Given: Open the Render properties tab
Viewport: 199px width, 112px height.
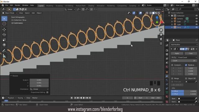Looking at the screenshot, I should tap(167, 50).
